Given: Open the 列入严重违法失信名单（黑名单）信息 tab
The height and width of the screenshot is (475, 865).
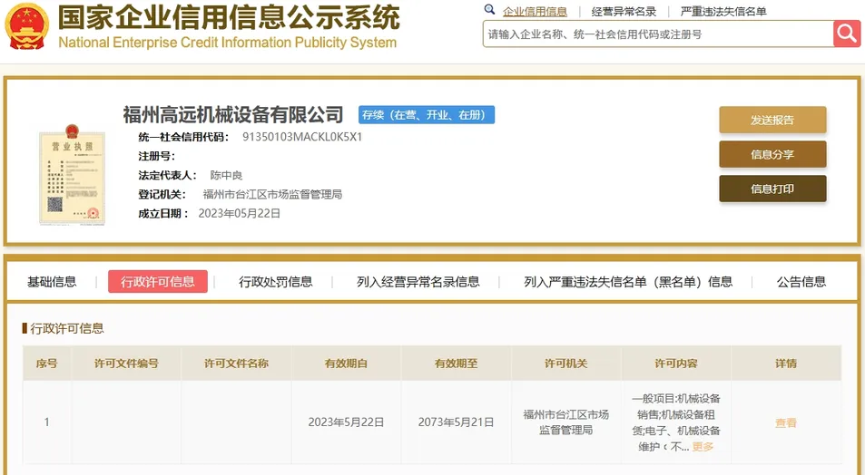Looking at the screenshot, I should 628,282.
